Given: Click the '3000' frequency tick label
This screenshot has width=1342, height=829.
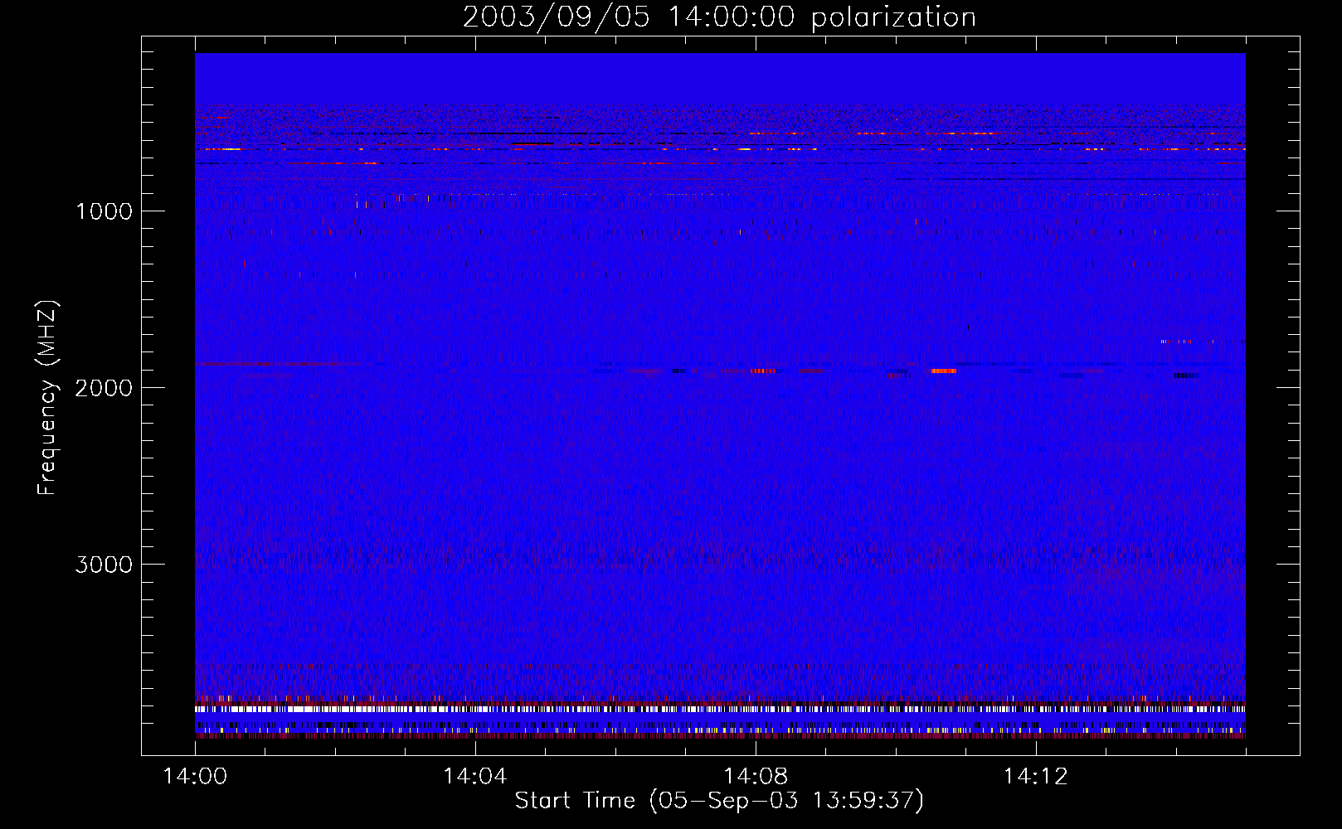Looking at the screenshot, I should point(104,565).
